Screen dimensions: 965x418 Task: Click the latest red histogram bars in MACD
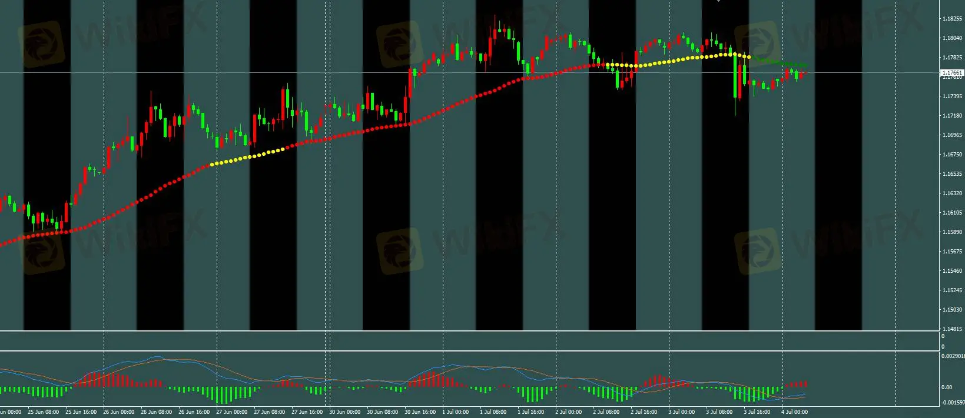(x=795, y=383)
